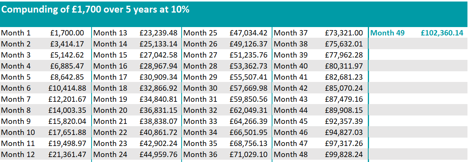
Task: Select the highlighted Month 49 cell
Action: (388, 33)
